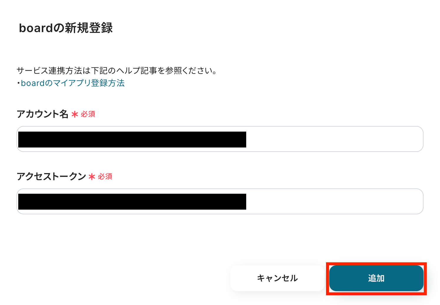
Task: Click the アカウント名 field label
Action: [x=42, y=114]
